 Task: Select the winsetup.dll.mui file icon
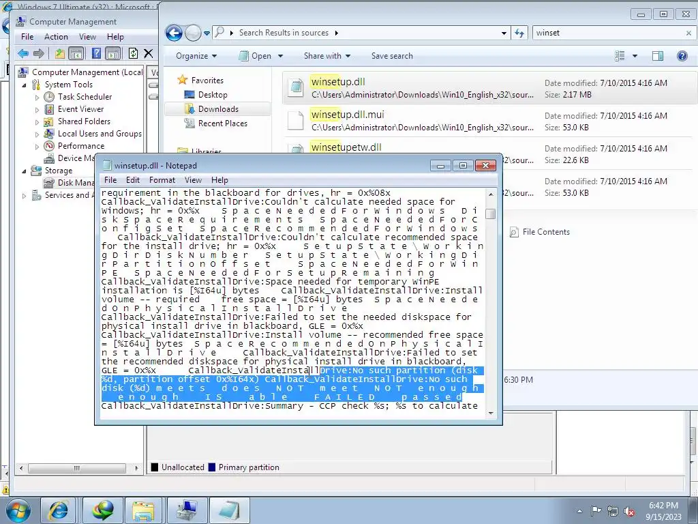pos(296,120)
